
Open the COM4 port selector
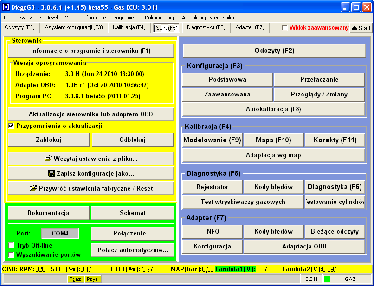click(x=60, y=233)
